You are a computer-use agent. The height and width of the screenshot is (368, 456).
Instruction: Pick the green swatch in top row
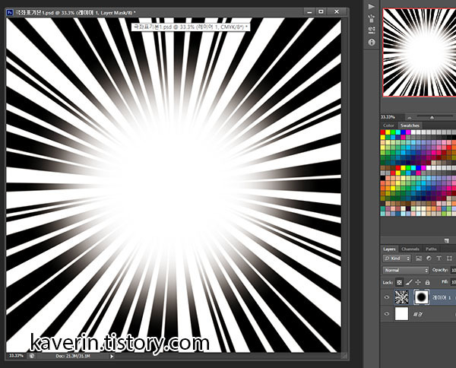(393, 132)
